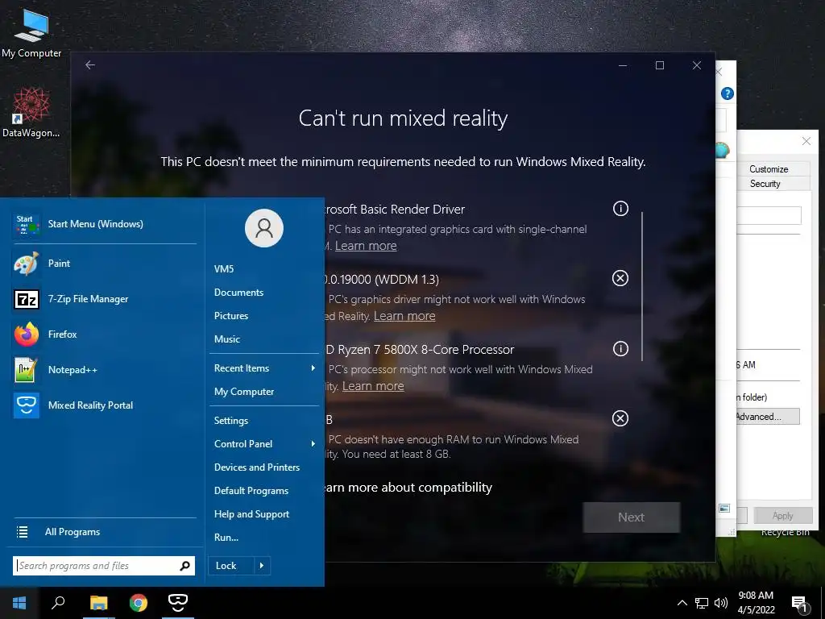Click the error icon for RAM requirement
Viewport: 825px width, 619px height.
pyautogui.click(x=620, y=418)
